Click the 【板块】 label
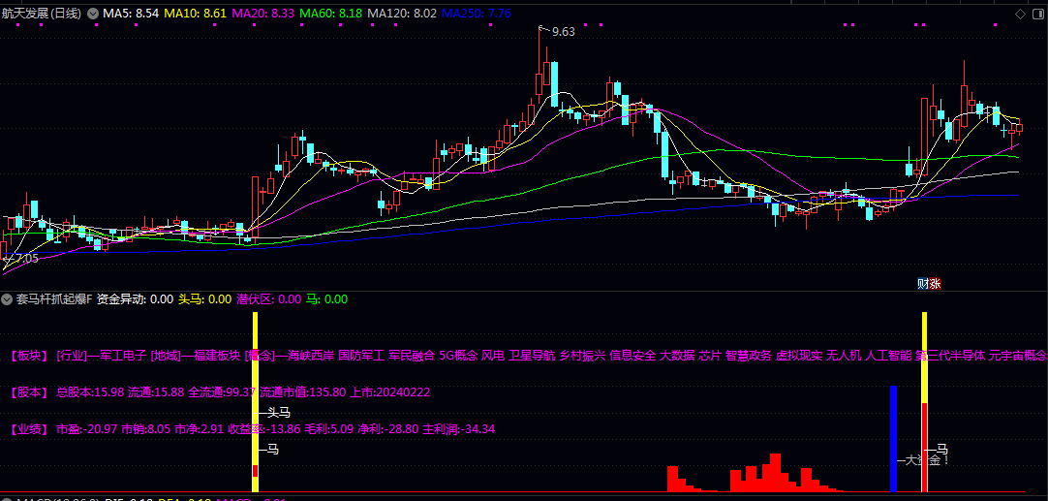The height and width of the screenshot is (501, 1048). (x=29, y=356)
